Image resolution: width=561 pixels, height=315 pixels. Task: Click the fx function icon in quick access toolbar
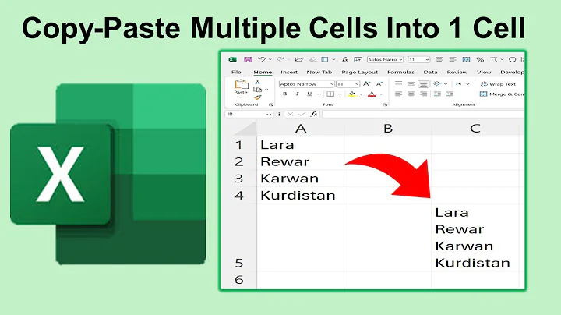344,59
